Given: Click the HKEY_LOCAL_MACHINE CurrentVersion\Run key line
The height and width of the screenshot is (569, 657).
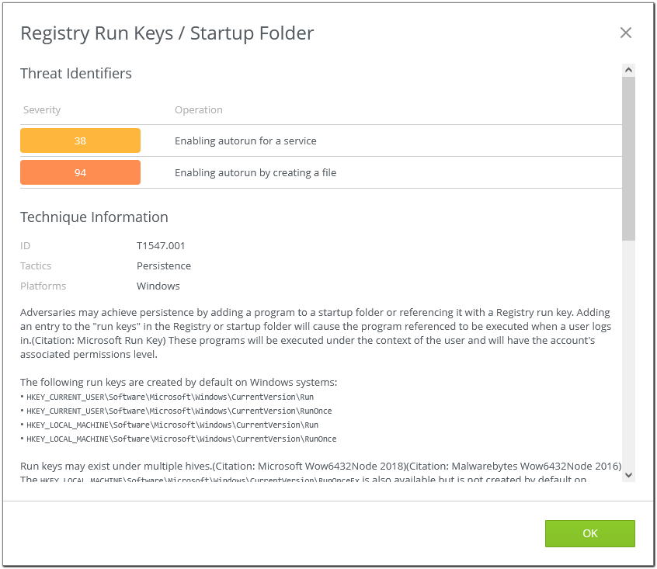Looking at the screenshot, I should (x=172, y=425).
